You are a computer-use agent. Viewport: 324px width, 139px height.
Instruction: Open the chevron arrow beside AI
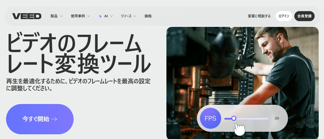click(x=111, y=16)
